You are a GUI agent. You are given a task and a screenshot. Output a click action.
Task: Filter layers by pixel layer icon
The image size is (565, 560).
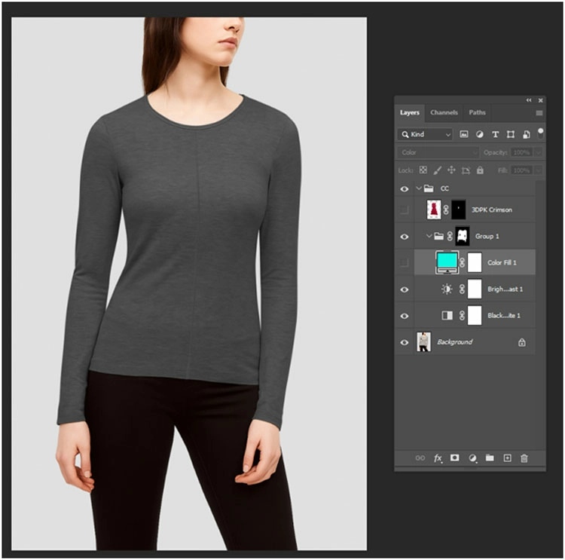click(x=463, y=134)
